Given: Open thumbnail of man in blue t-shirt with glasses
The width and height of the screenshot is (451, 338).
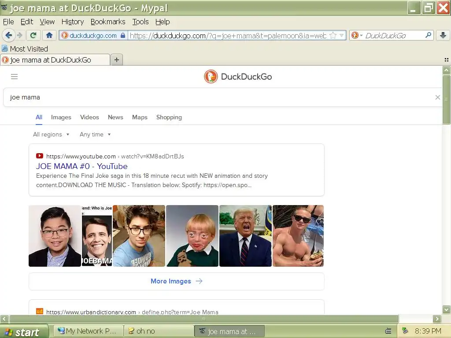Looking at the screenshot, I should pyautogui.click(x=139, y=236).
